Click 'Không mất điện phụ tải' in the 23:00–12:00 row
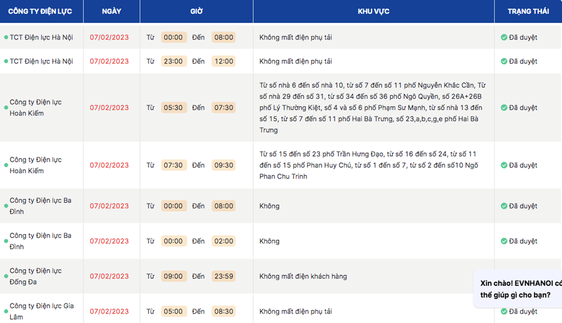The height and width of the screenshot is (323, 562). pyautogui.click(x=296, y=61)
